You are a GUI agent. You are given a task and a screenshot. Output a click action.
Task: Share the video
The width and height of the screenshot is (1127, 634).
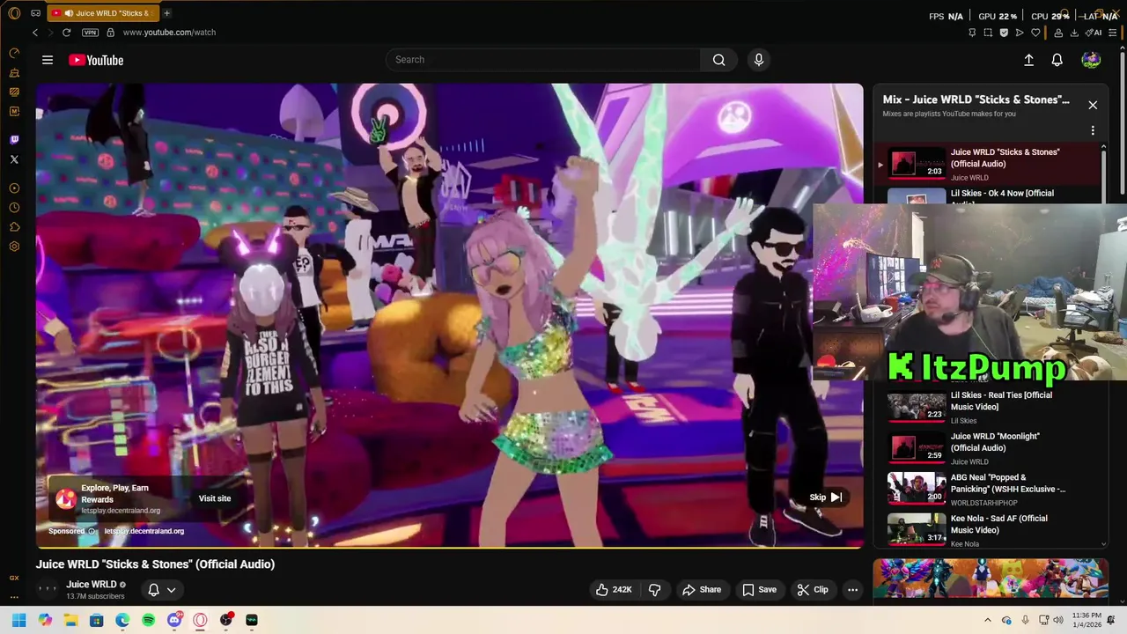pos(702,590)
